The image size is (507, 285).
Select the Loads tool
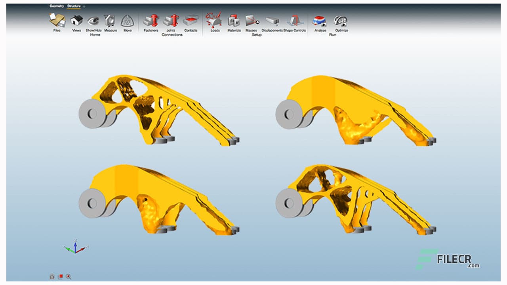click(x=214, y=19)
